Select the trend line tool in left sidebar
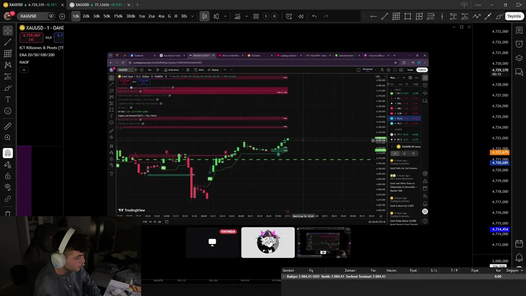This screenshot has width=526, height=296. point(8,42)
